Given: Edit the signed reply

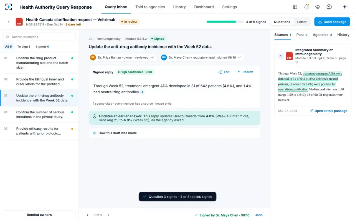Looking at the screenshot, I should coord(224,72).
